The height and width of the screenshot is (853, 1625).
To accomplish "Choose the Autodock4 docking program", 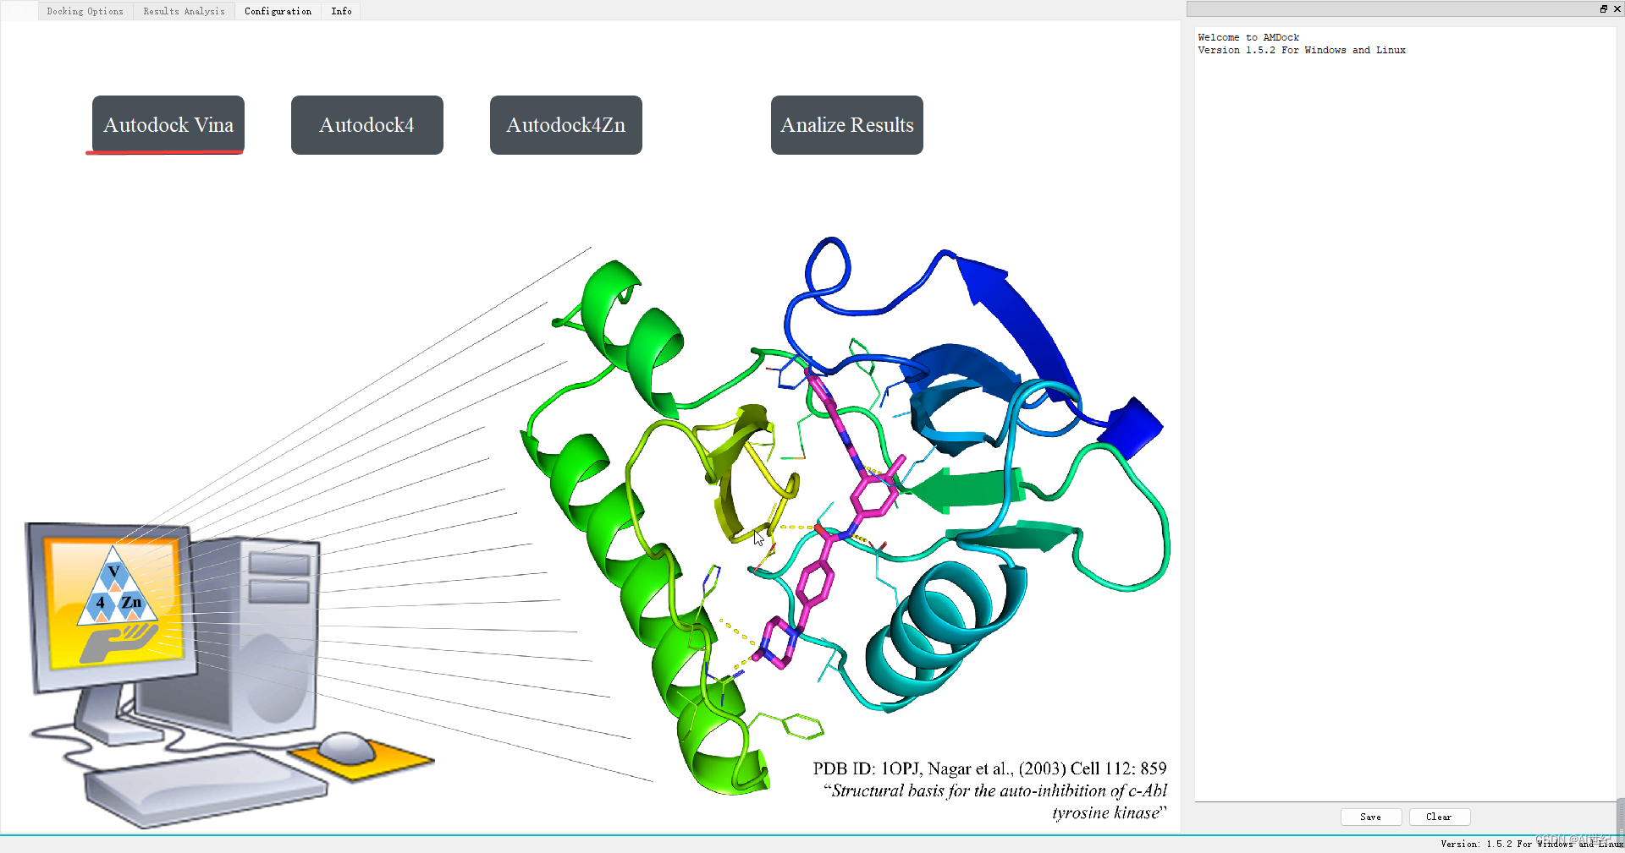I will pyautogui.click(x=367, y=125).
